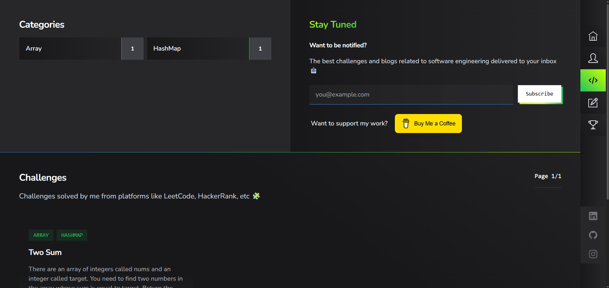
Task: Open the Two Sum challenge title
Action: click(45, 252)
